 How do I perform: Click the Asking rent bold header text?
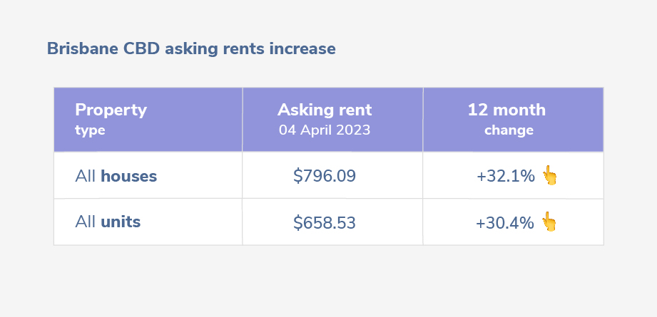[325, 110]
